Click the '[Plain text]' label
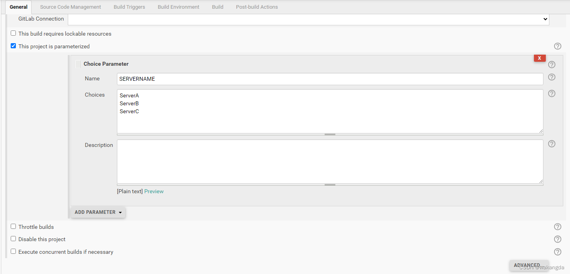570x274 pixels. 130,191
